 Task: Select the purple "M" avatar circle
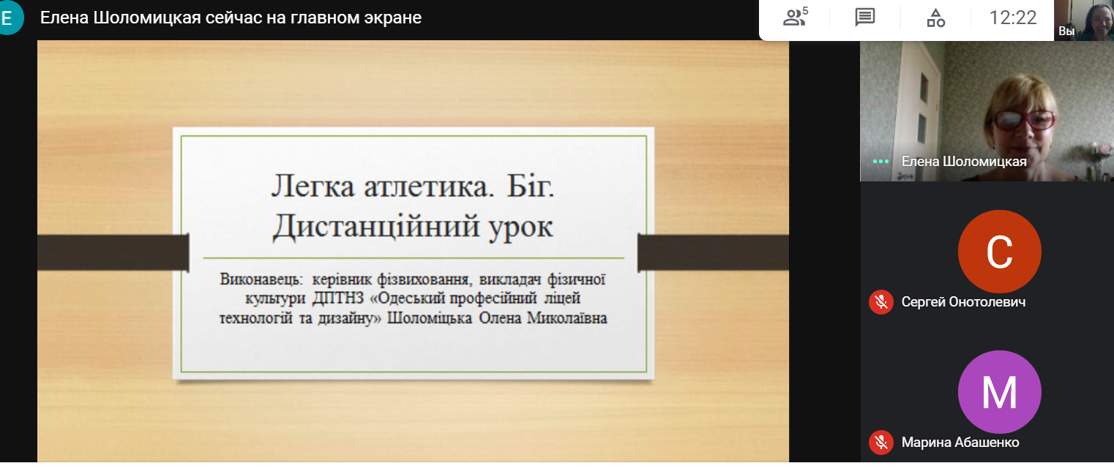click(x=999, y=392)
